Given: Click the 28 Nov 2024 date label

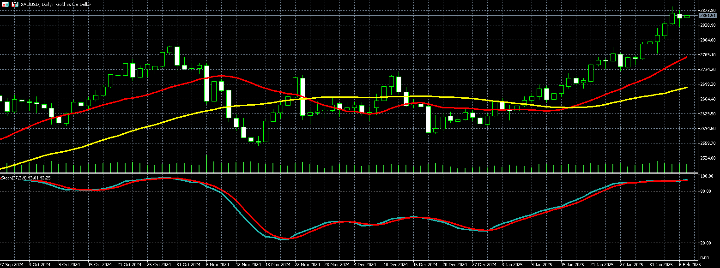Looking at the screenshot, I should (338, 265).
